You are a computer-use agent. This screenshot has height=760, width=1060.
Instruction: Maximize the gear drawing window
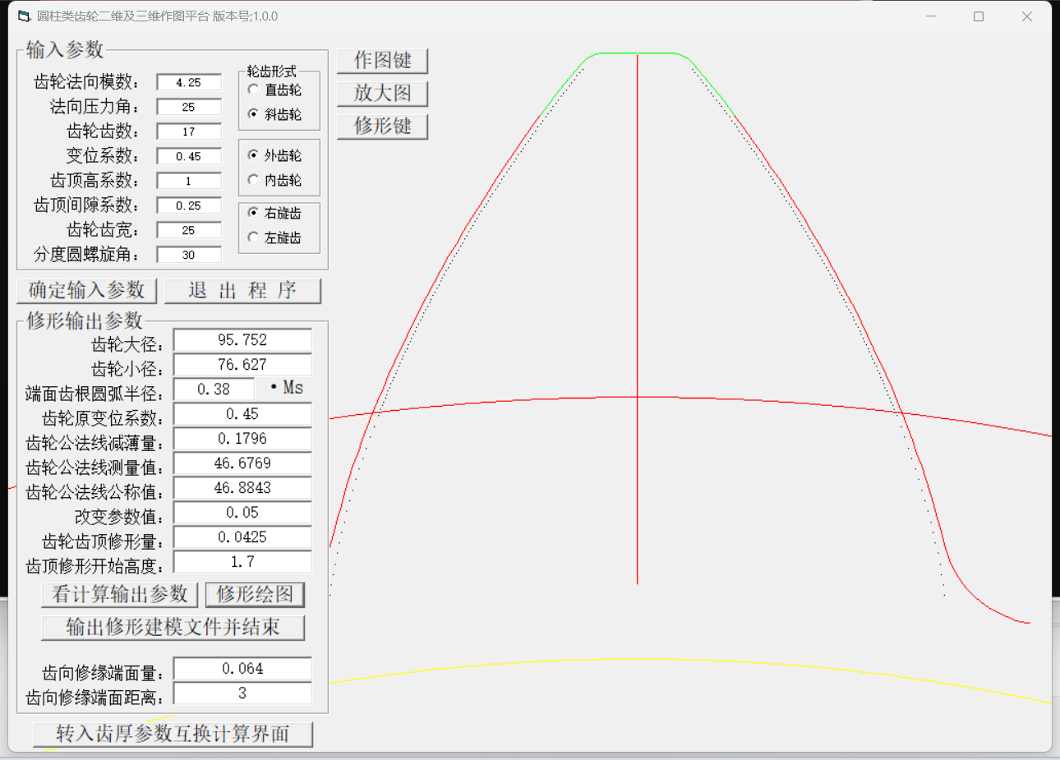pos(979,16)
